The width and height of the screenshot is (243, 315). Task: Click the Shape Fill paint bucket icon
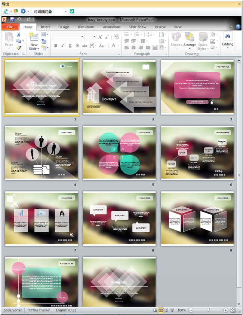click(x=213, y=34)
